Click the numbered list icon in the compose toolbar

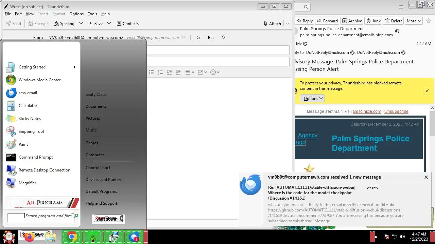160,72
